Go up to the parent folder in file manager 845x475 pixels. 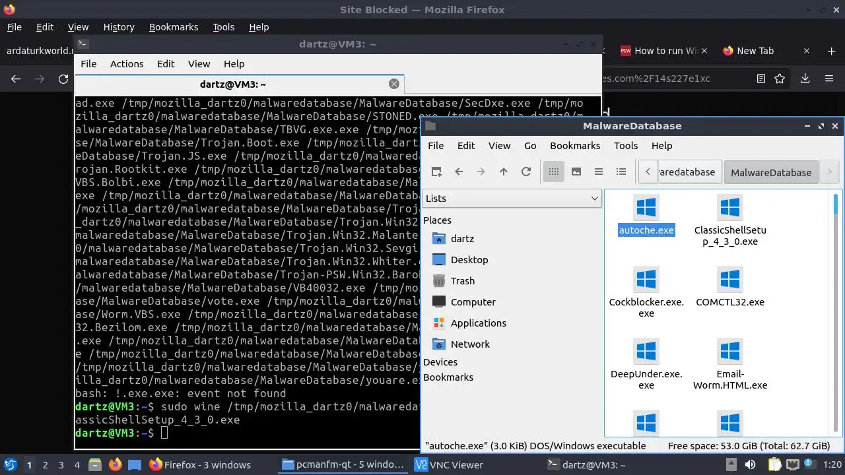pos(504,172)
